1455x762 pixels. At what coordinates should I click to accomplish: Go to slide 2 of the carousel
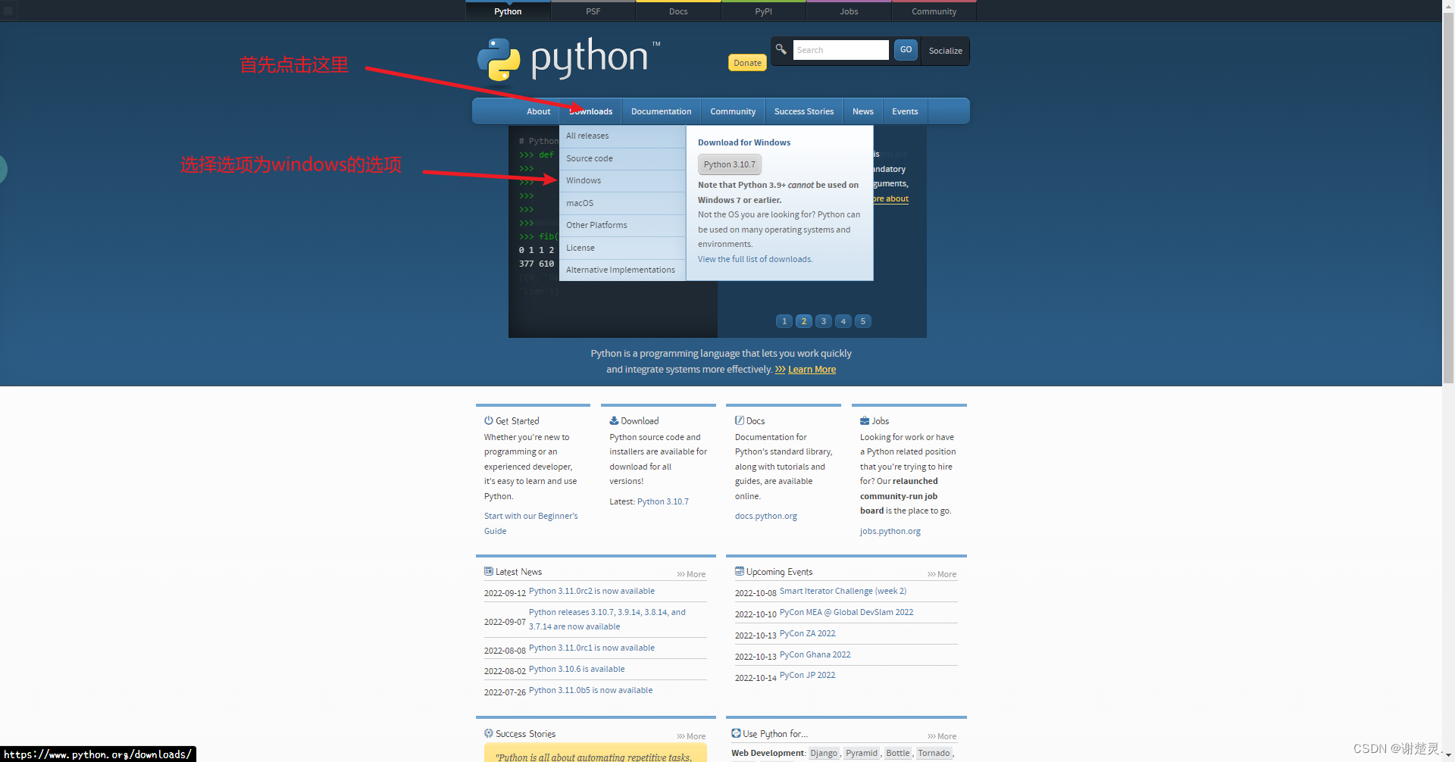pyautogui.click(x=804, y=321)
